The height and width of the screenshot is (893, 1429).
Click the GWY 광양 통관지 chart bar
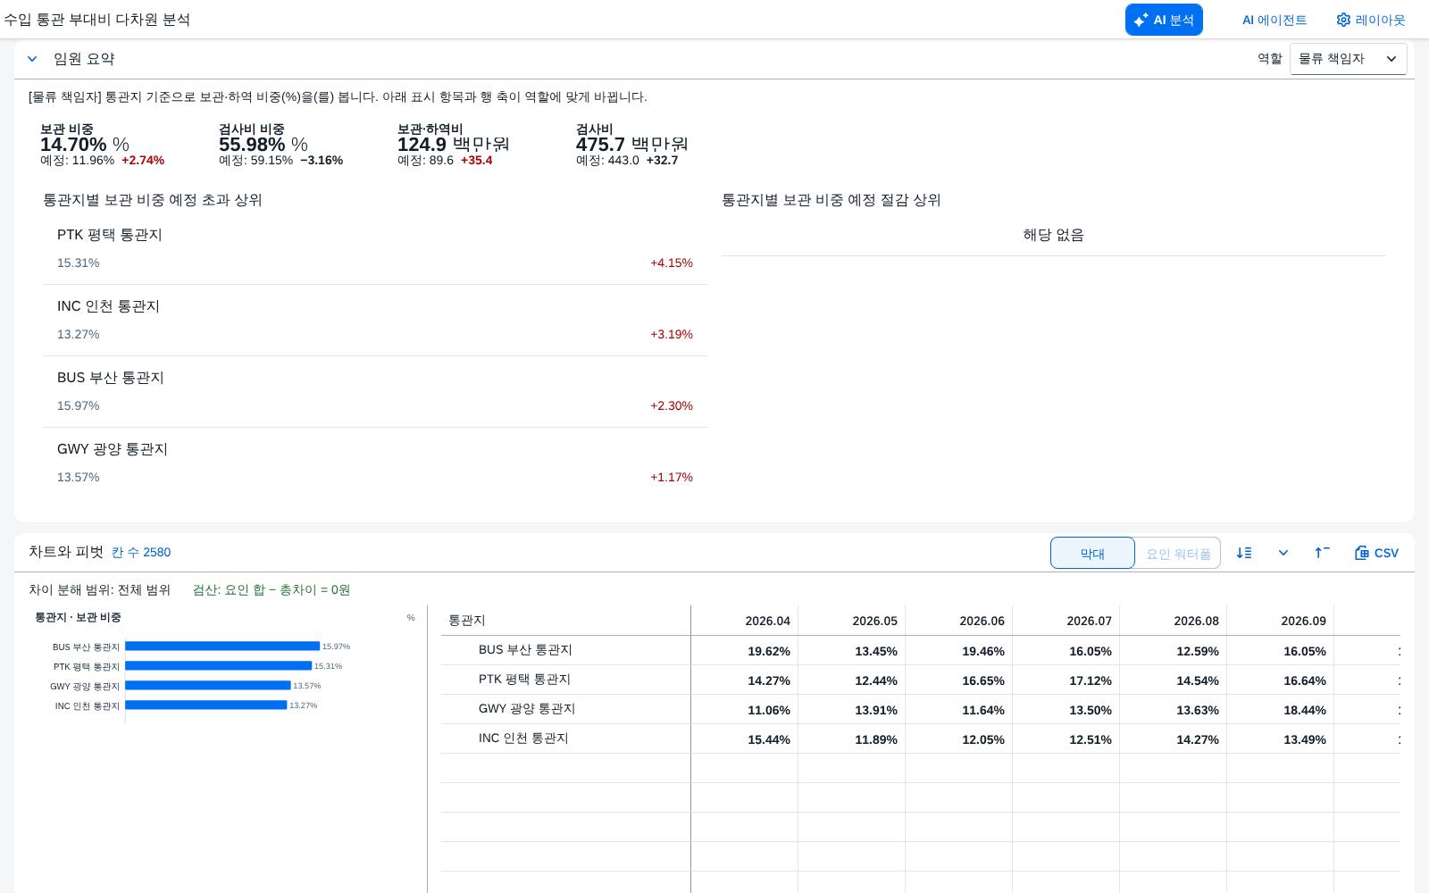click(x=208, y=686)
